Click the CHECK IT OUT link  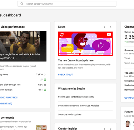[x=65, y=75]
